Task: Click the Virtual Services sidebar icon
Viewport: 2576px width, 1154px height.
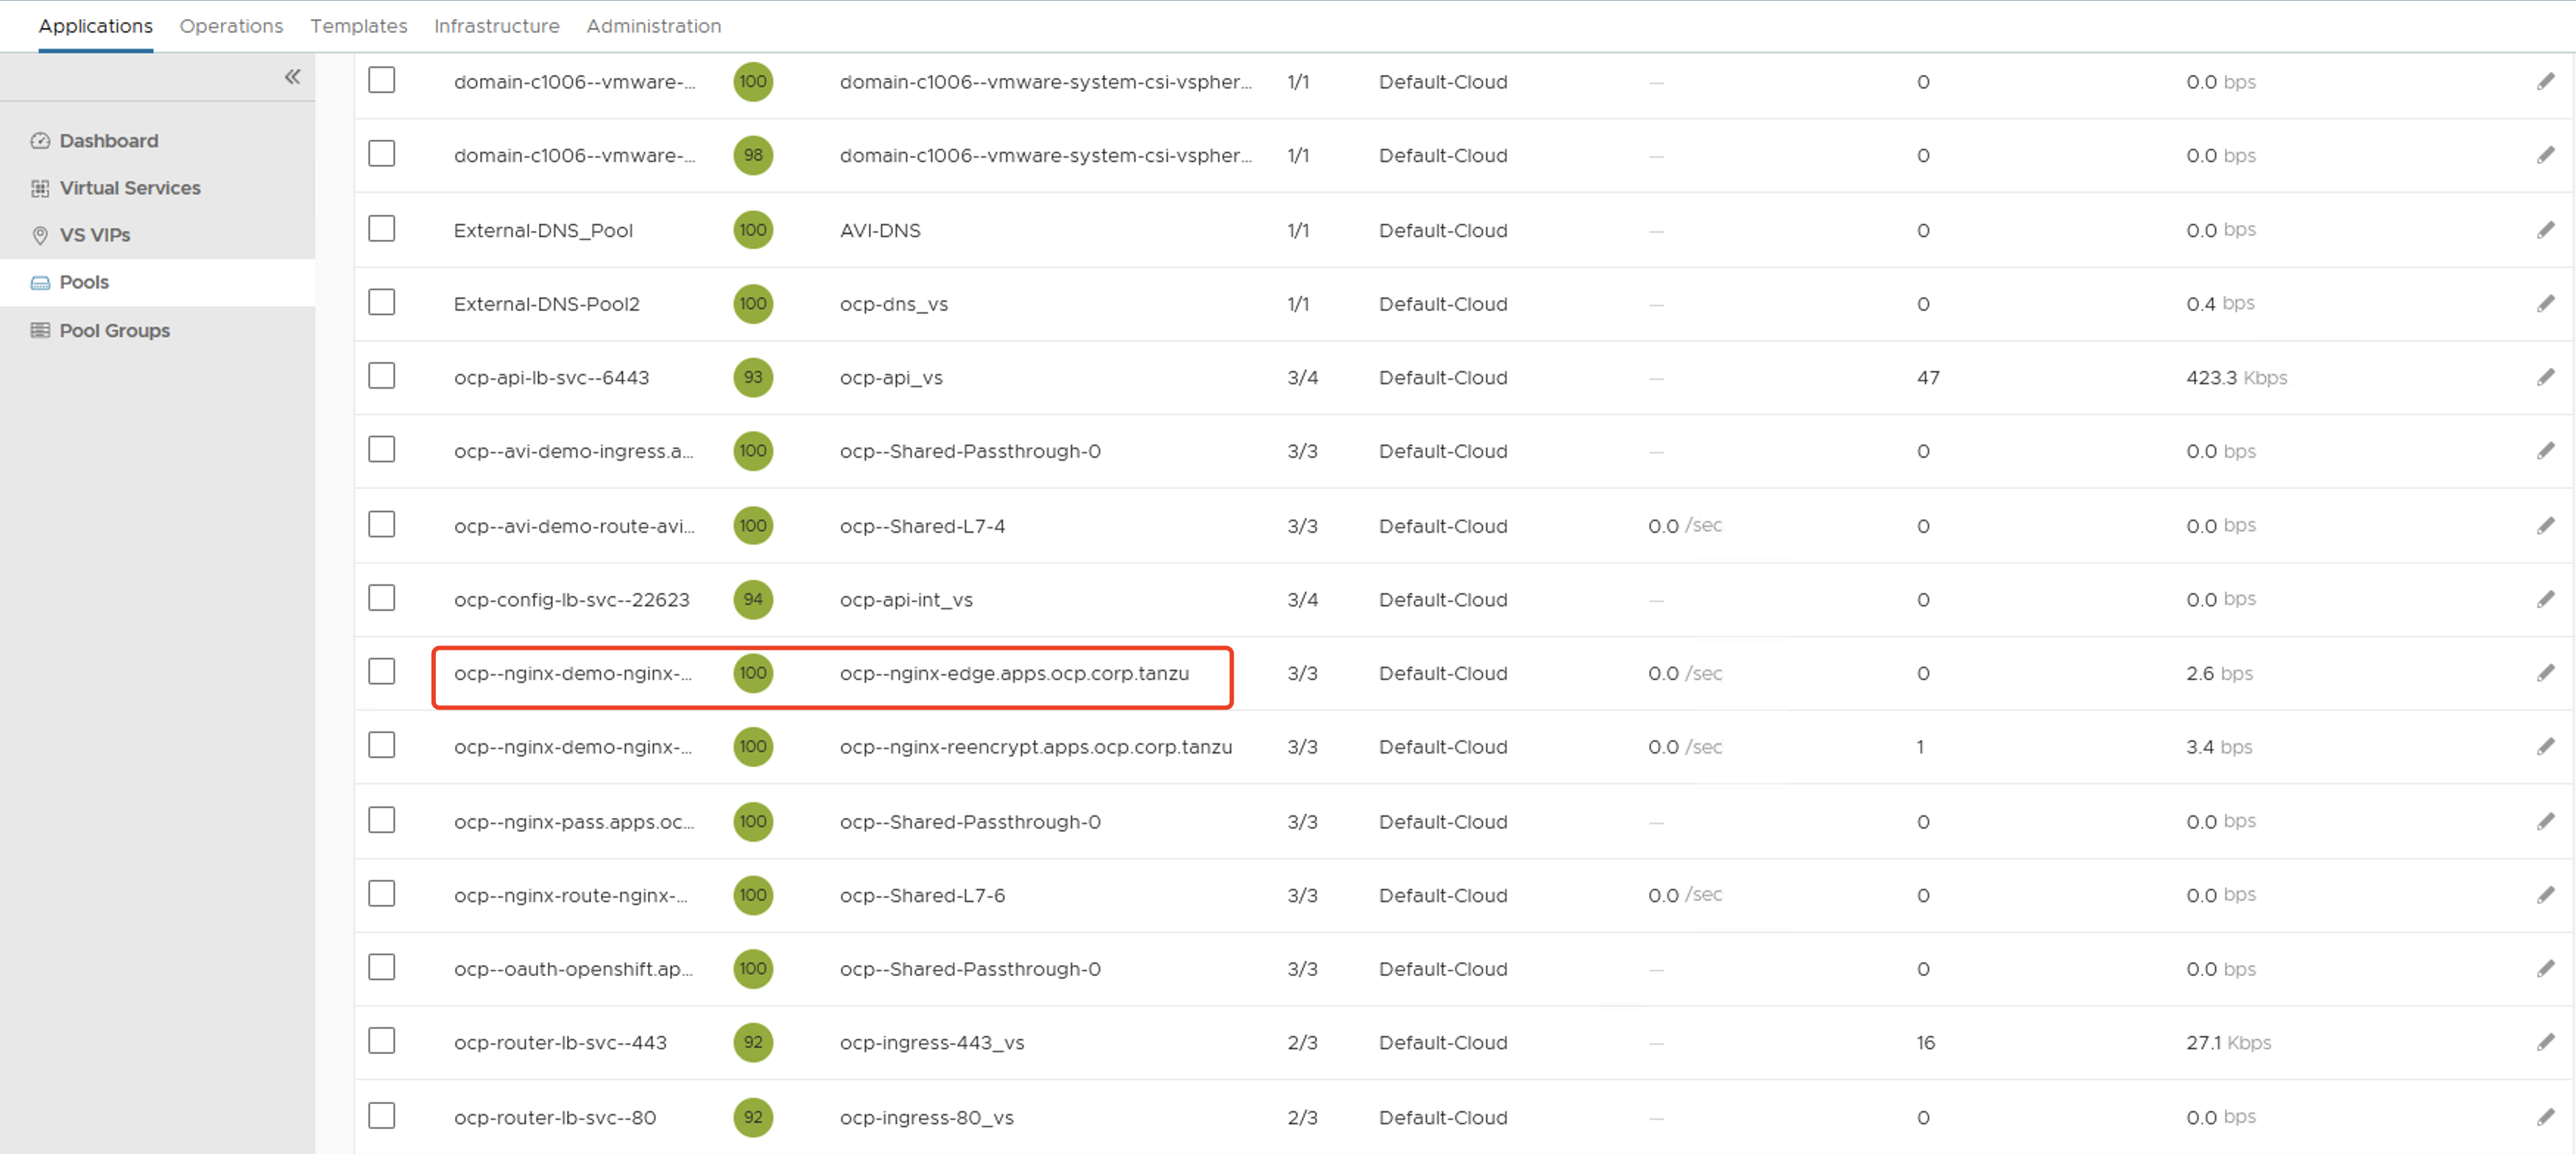Action: click(40, 188)
